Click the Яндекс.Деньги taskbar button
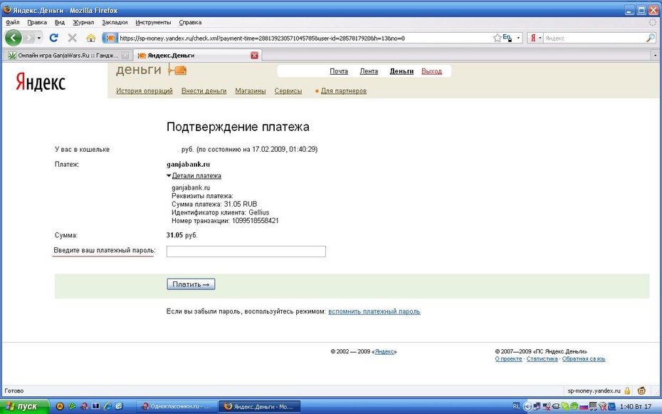The height and width of the screenshot is (414, 662). tap(259, 406)
